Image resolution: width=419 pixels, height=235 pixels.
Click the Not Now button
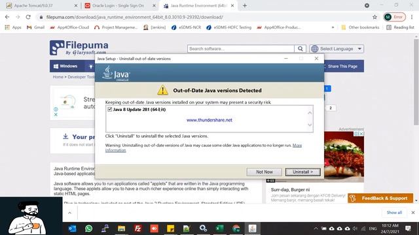pyautogui.click(x=264, y=172)
